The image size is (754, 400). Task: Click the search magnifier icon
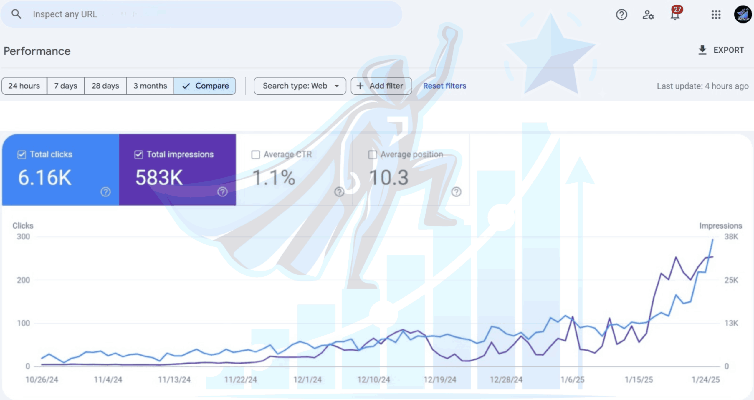(17, 14)
